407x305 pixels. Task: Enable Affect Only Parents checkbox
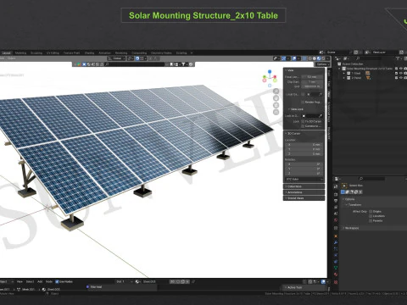click(x=371, y=220)
